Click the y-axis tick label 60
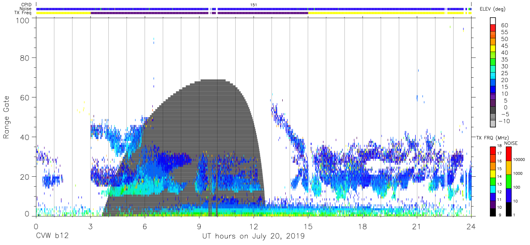The height and width of the screenshot is (245, 530). [x=25, y=97]
